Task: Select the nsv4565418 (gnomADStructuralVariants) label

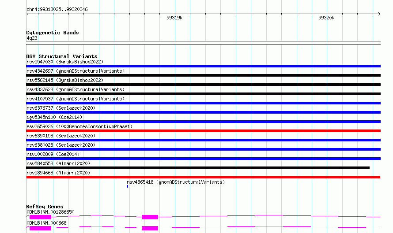Action: click(176, 182)
